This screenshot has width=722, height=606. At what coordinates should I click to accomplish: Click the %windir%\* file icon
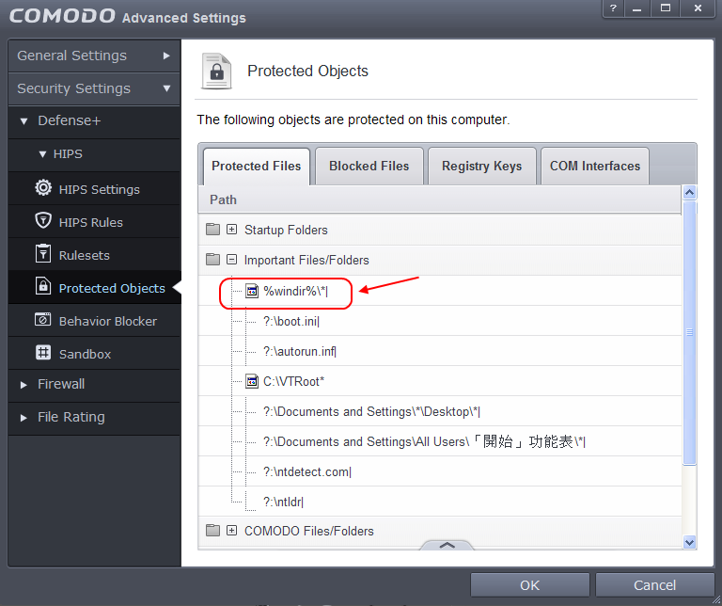(x=252, y=291)
